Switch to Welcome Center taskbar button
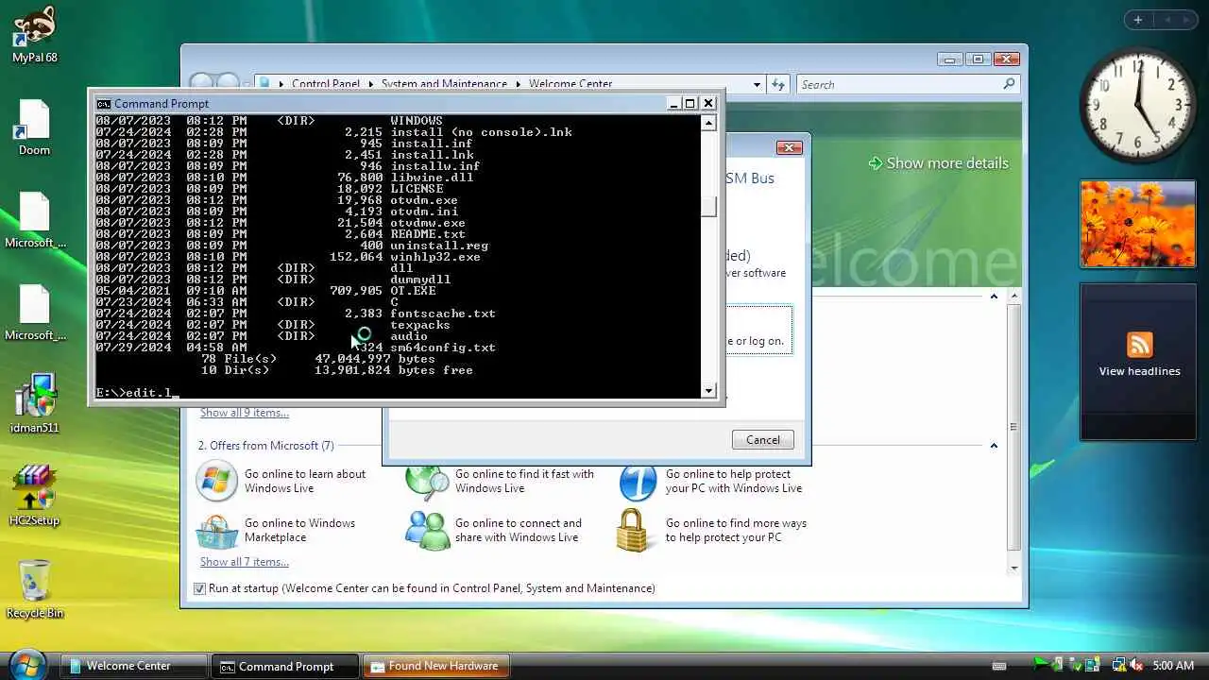1209x680 pixels. [134, 666]
